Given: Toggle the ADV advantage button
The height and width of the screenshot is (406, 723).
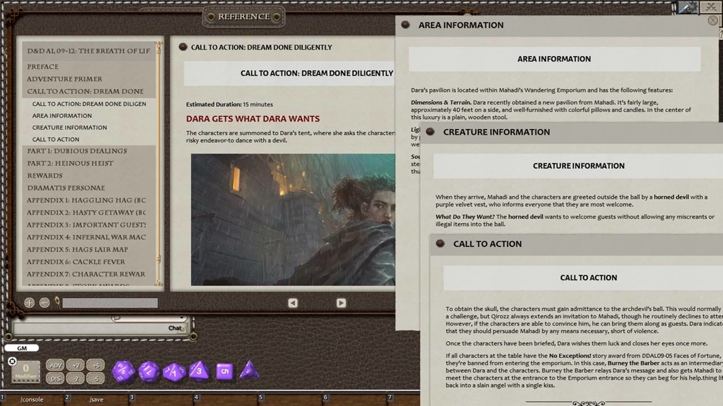Looking at the screenshot, I should point(55,365).
